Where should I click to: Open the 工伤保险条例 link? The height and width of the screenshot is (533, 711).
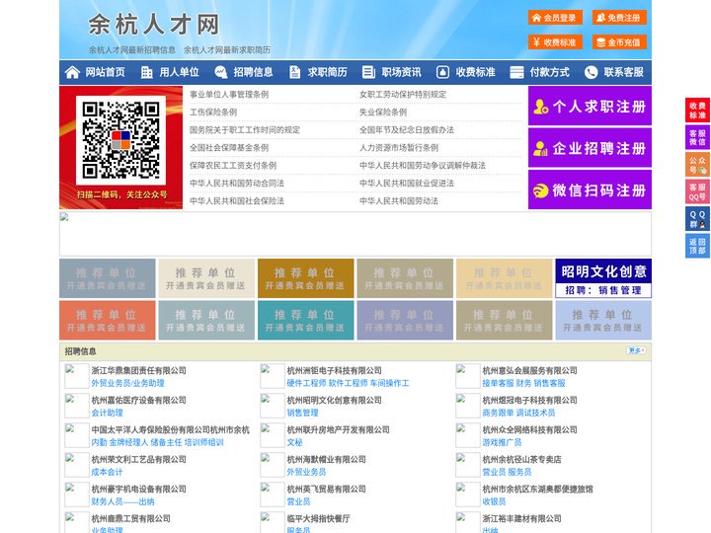point(213,112)
